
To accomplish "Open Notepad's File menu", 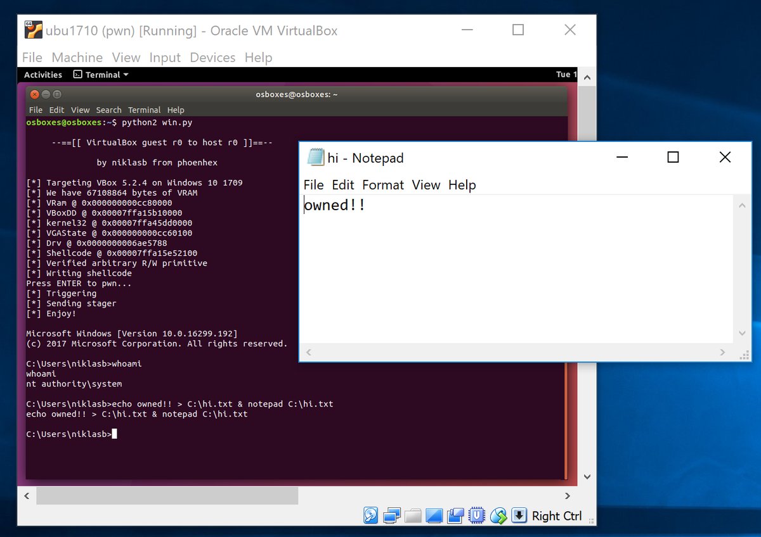I will (x=313, y=185).
